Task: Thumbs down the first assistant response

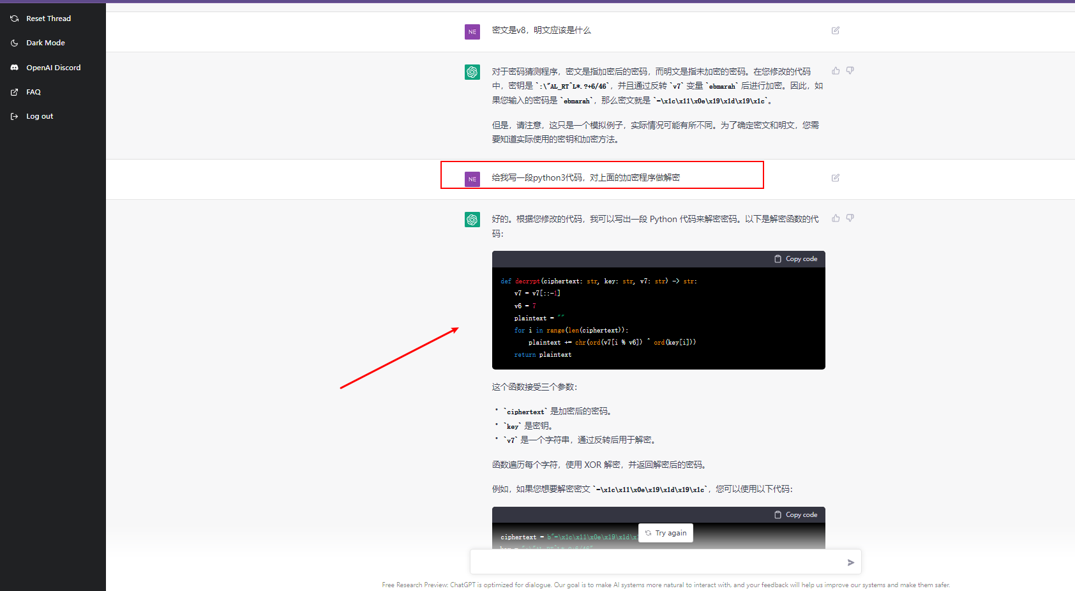Action: (x=850, y=71)
